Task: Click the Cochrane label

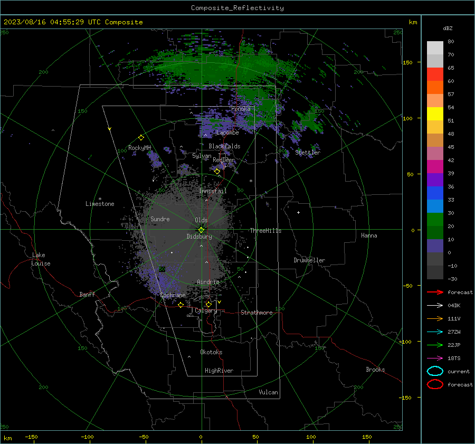Action: click(173, 295)
